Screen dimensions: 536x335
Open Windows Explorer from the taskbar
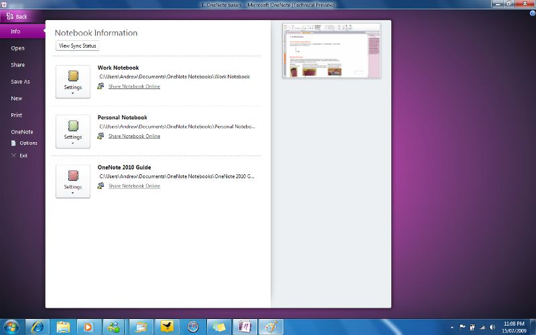point(63,327)
